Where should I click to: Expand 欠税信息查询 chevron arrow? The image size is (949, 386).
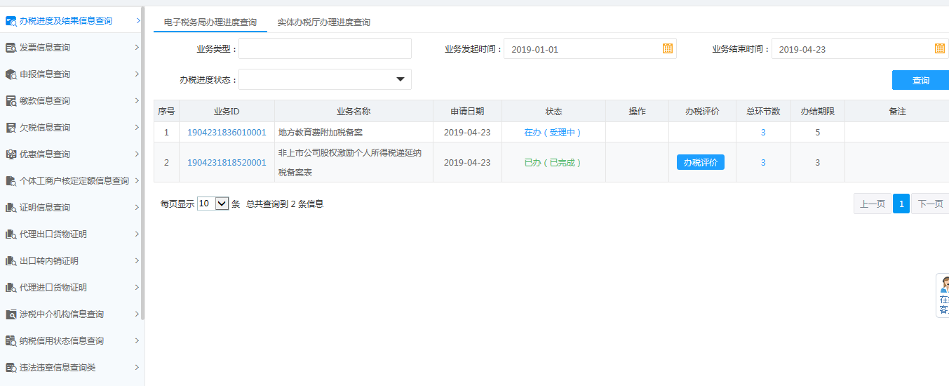[x=137, y=128]
